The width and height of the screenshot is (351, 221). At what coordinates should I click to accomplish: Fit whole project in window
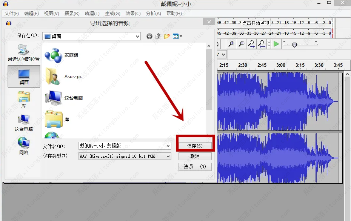[262, 44]
